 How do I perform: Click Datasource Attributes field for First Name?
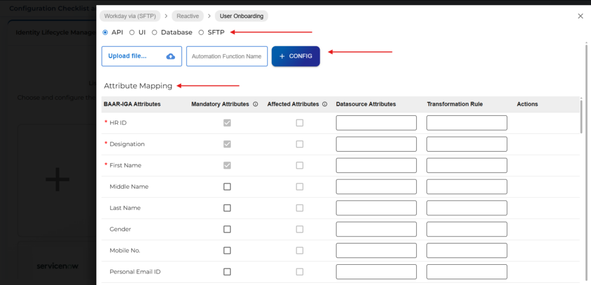click(376, 166)
